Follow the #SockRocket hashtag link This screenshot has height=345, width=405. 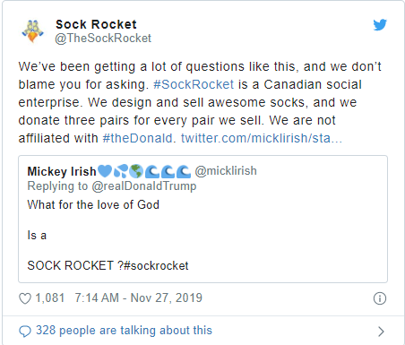(x=194, y=84)
